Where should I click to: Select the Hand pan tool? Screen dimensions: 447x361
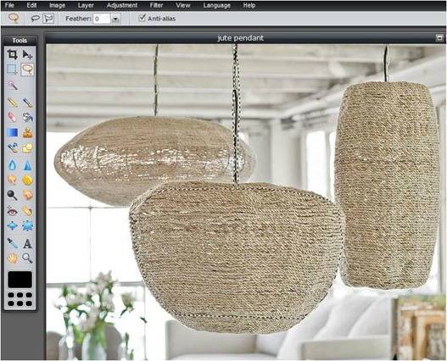(12, 258)
